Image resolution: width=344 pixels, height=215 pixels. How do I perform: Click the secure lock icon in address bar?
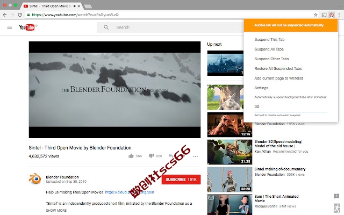(28, 15)
